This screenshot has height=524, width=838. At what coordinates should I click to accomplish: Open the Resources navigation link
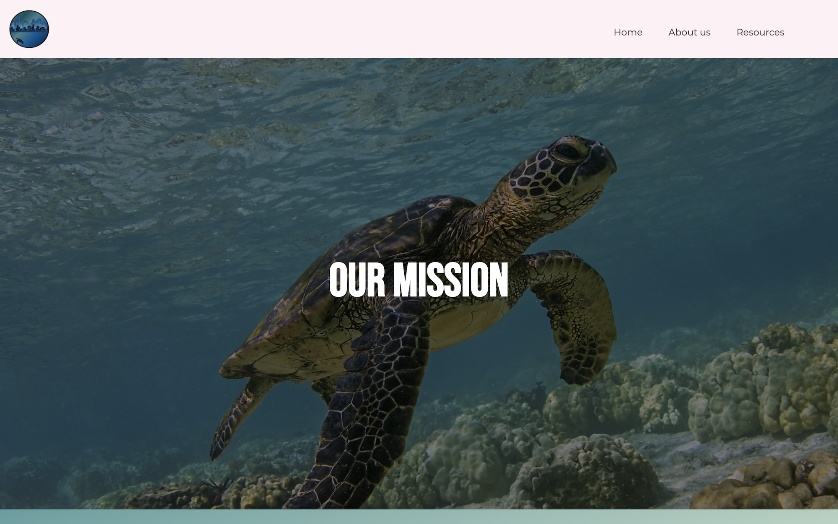(760, 32)
